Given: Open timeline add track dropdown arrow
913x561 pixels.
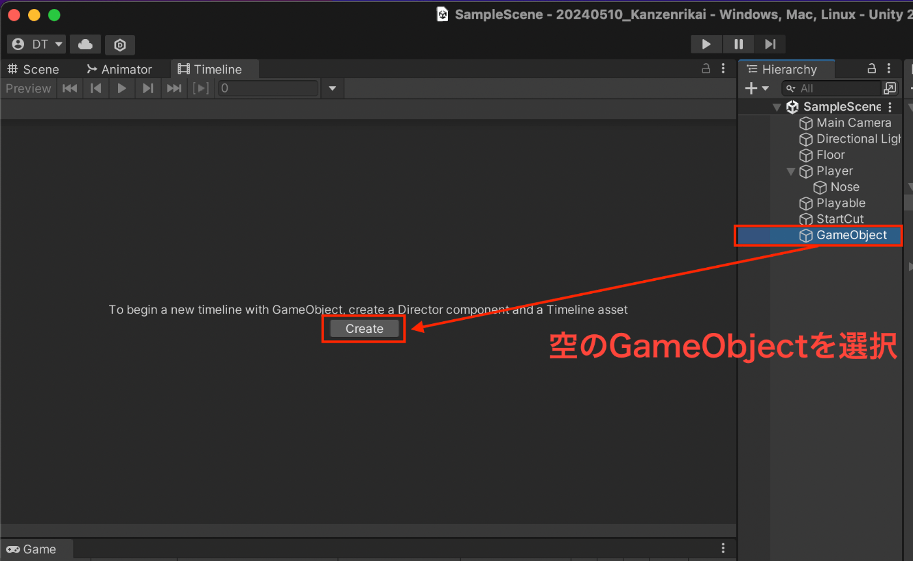Looking at the screenshot, I should (x=332, y=89).
